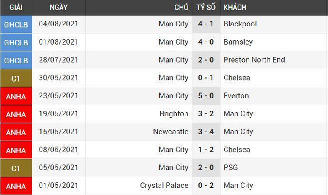Select the C1 badge for 30/05/2021
328x195 pixels.
point(16,78)
